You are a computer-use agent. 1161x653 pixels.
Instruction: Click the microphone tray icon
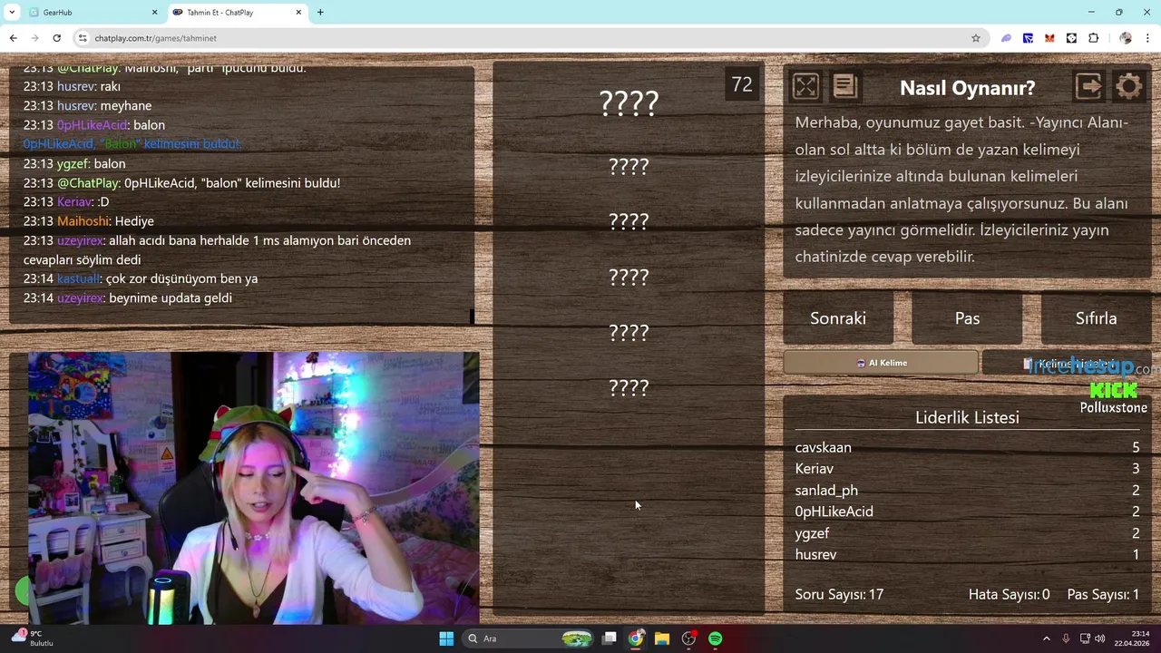(1067, 638)
